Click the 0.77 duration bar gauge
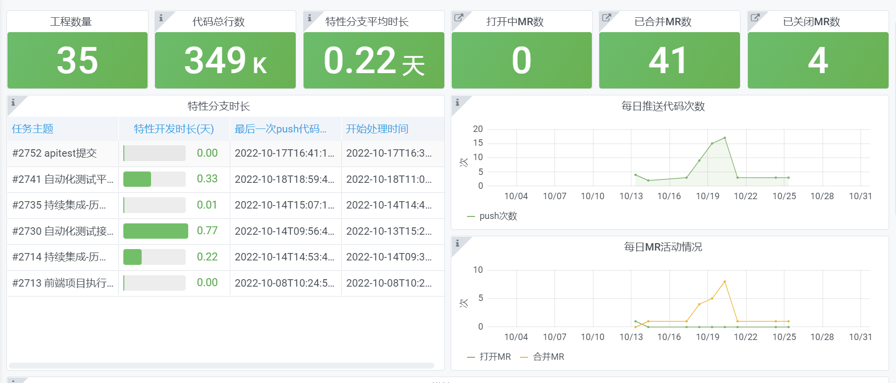 pyautogui.click(x=156, y=231)
